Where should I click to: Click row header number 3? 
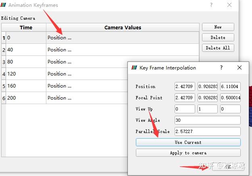point(4,62)
